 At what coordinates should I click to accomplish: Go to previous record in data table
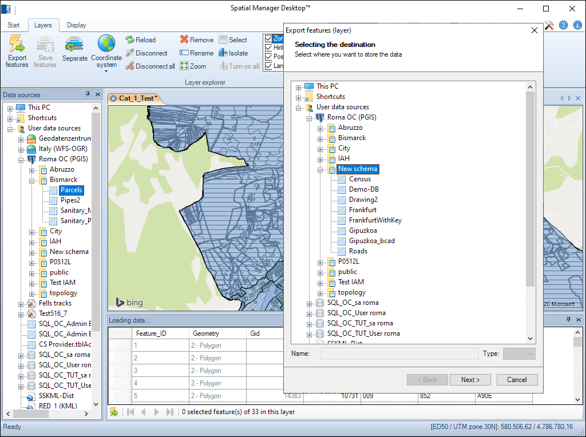point(144,412)
